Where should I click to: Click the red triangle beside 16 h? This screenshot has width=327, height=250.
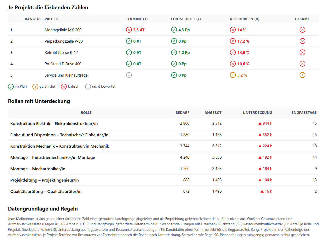click(x=262, y=191)
